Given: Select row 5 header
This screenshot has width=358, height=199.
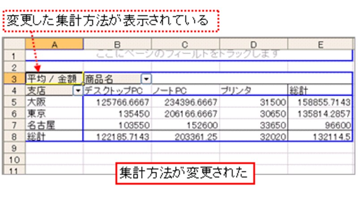Looking at the screenshot, I should point(14,102).
